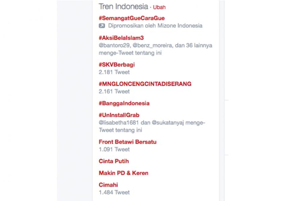Open the #AksiBelaIslam3 hashtag
The height and width of the screenshot is (201, 285).
pos(121,38)
